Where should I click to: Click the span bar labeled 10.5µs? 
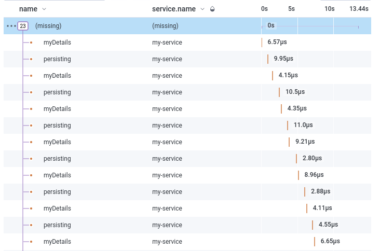coord(279,92)
